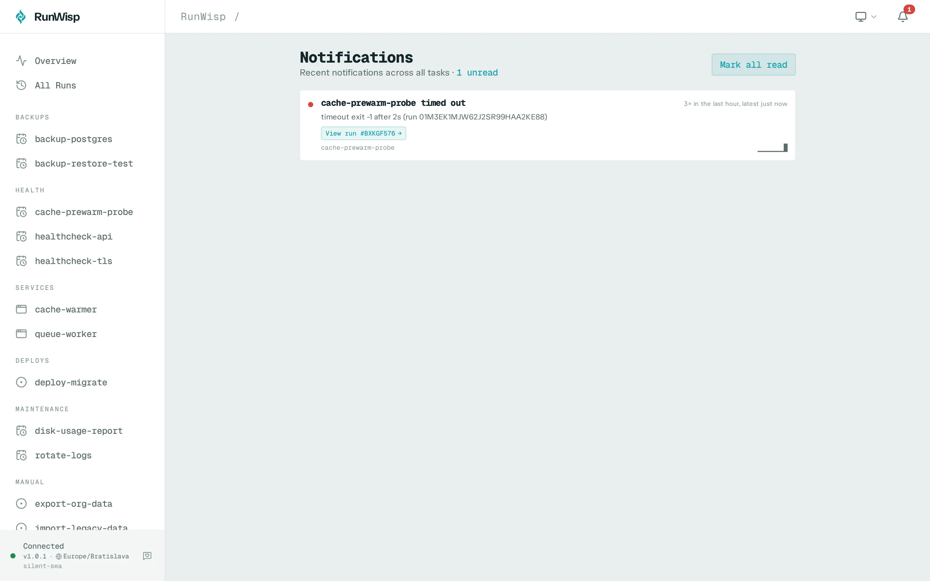Click the cache-warmer service window icon
The width and height of the screenshot is (930, 581).
[x=21, y=309]
